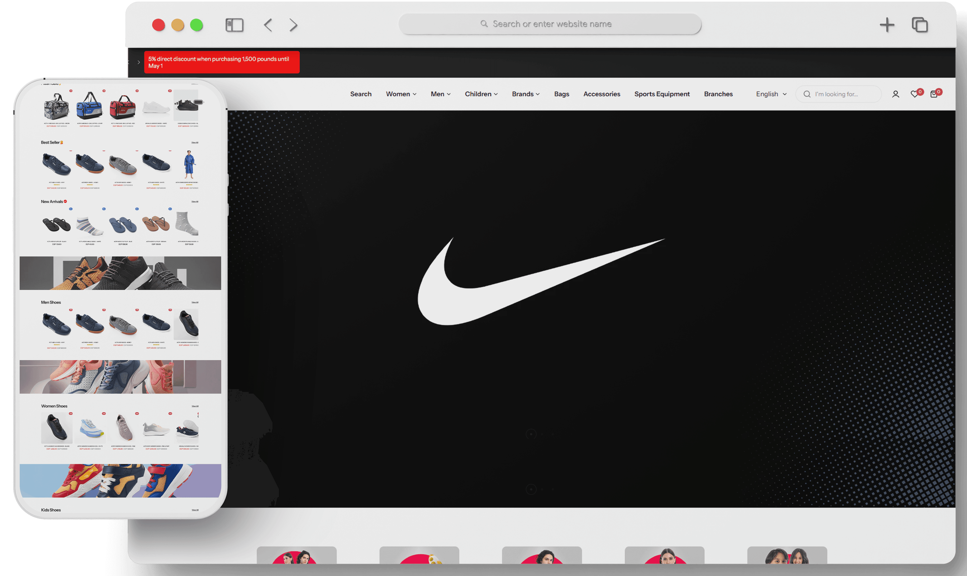
Task: Click the browser address bar
Action: (x=549, y=24)
